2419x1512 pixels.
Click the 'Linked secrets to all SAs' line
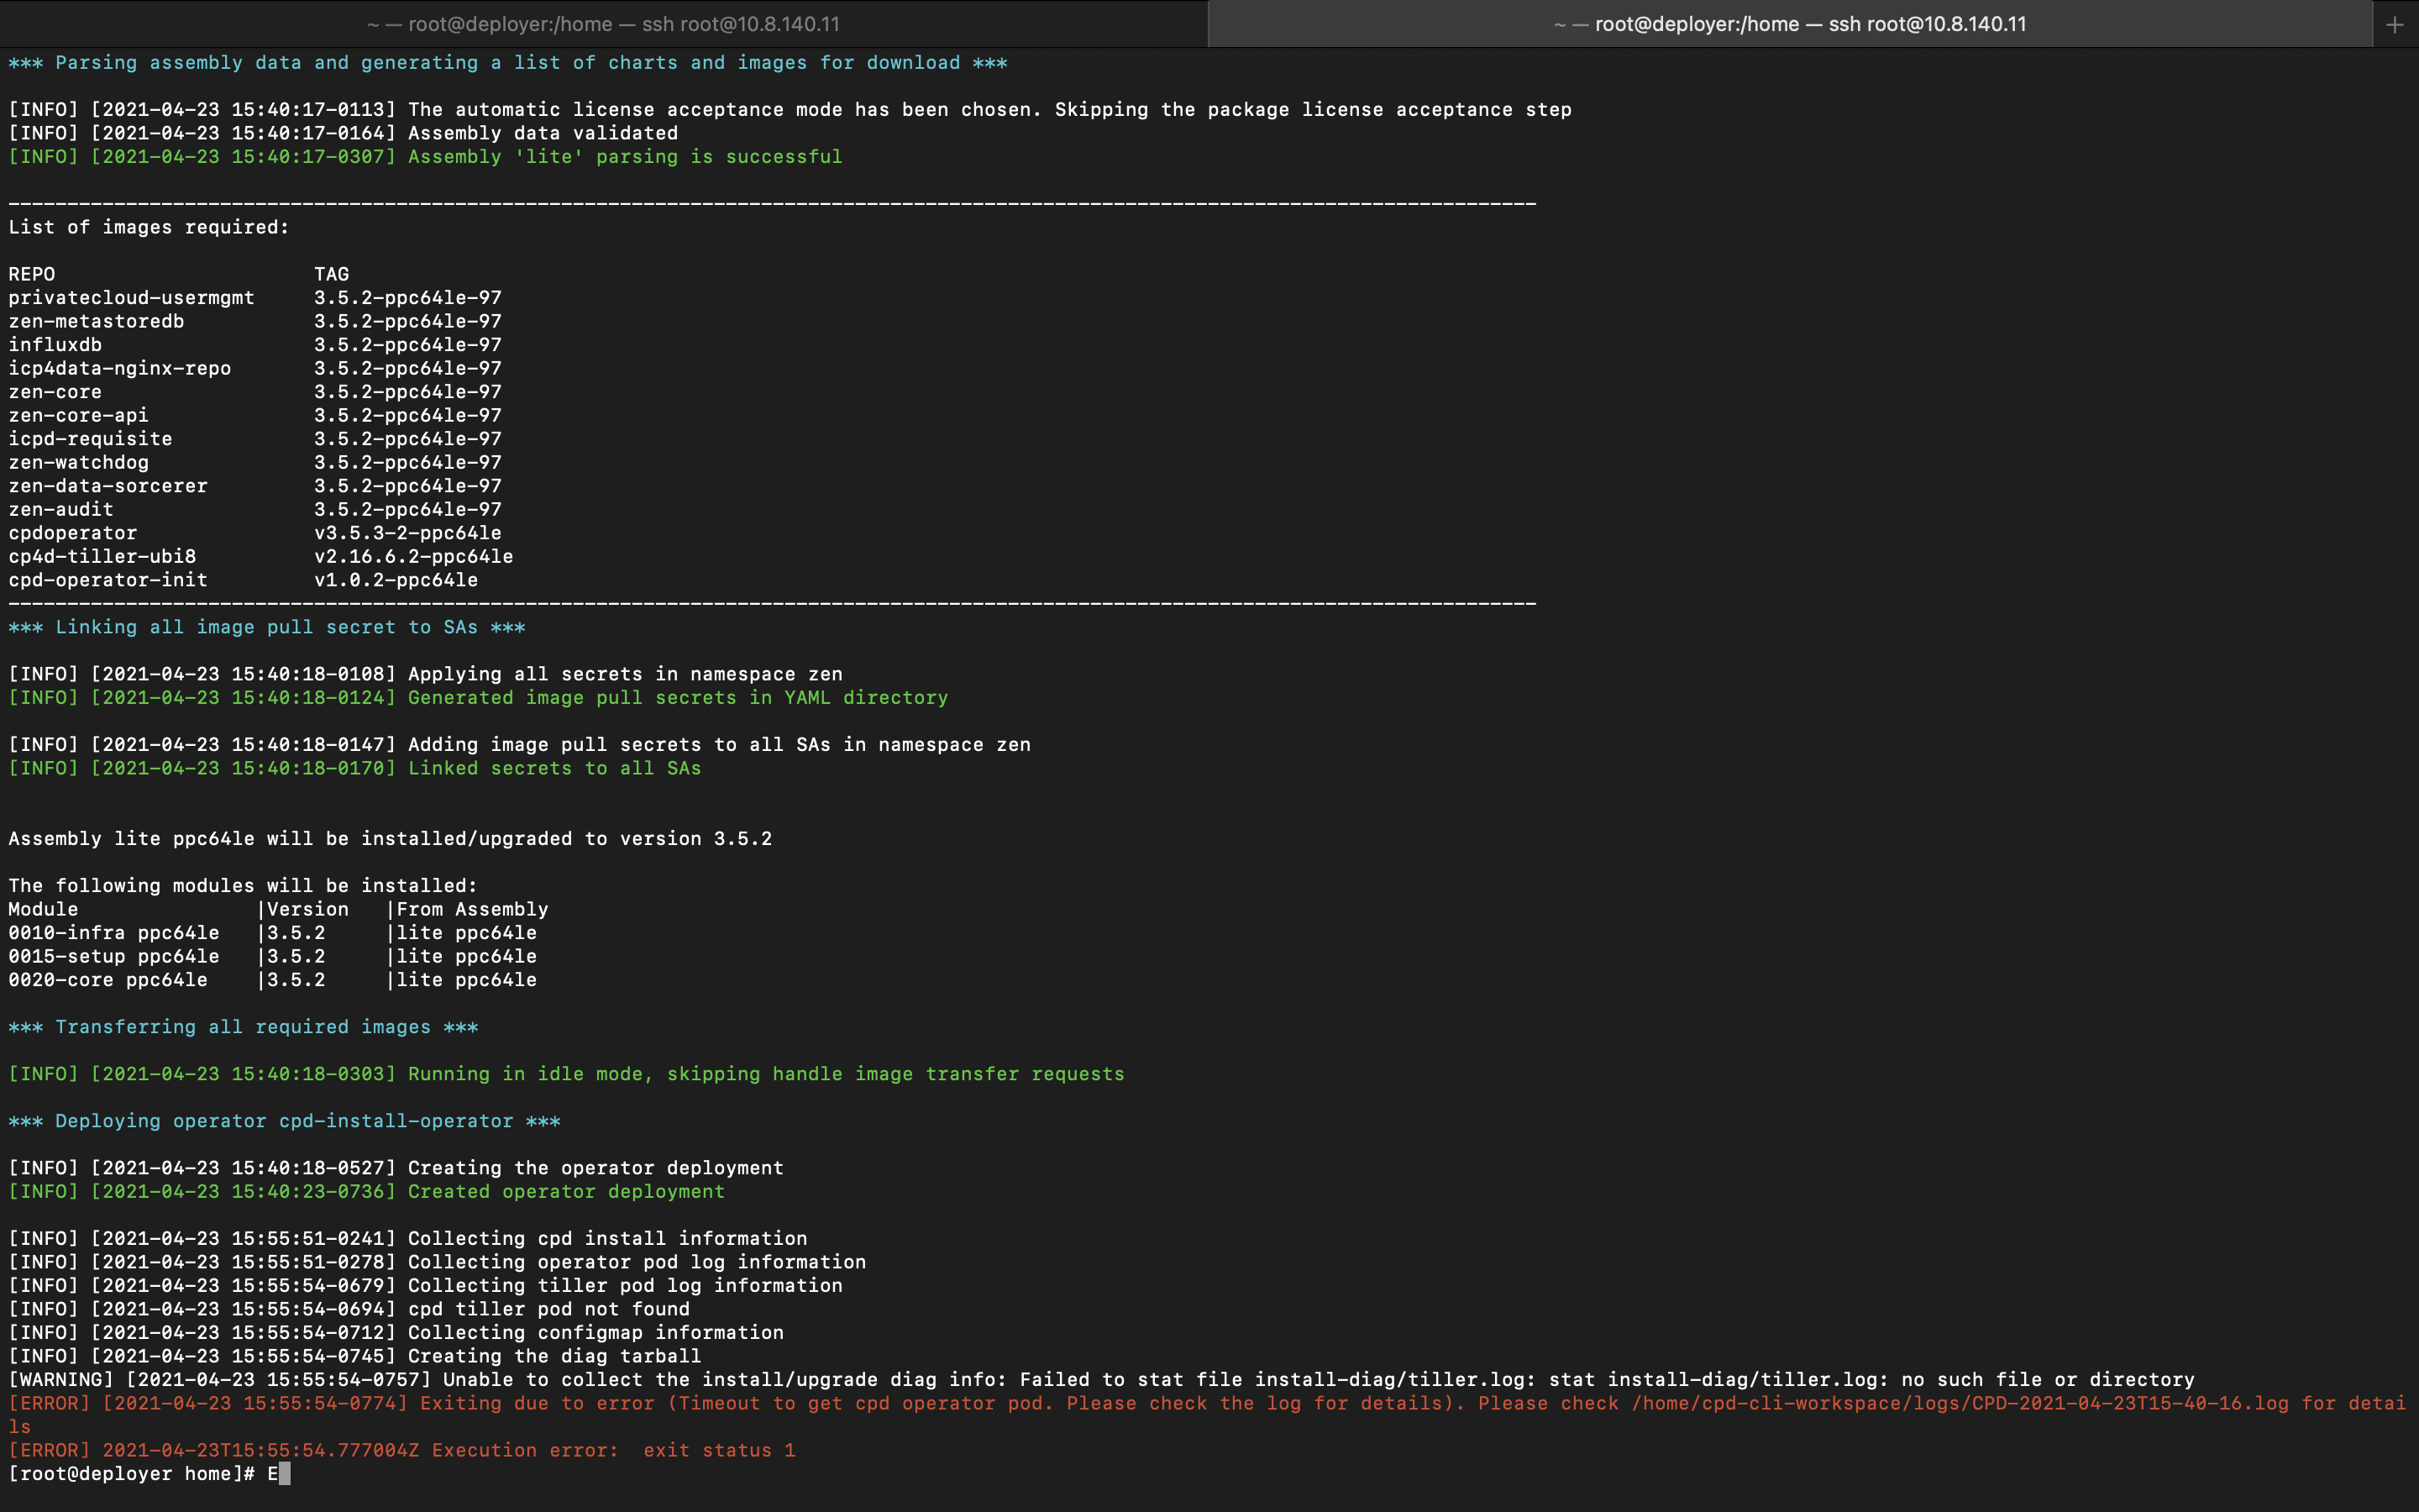coord(354,768)
